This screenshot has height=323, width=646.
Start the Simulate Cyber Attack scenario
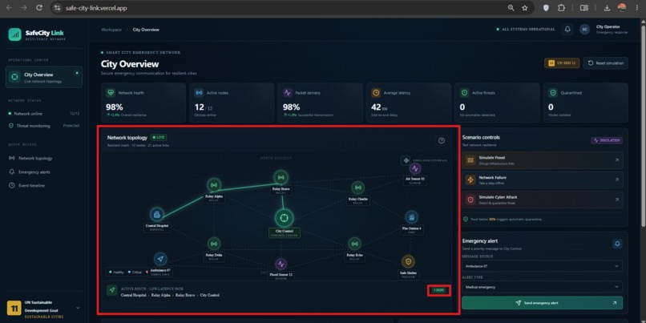coord(543,200)
